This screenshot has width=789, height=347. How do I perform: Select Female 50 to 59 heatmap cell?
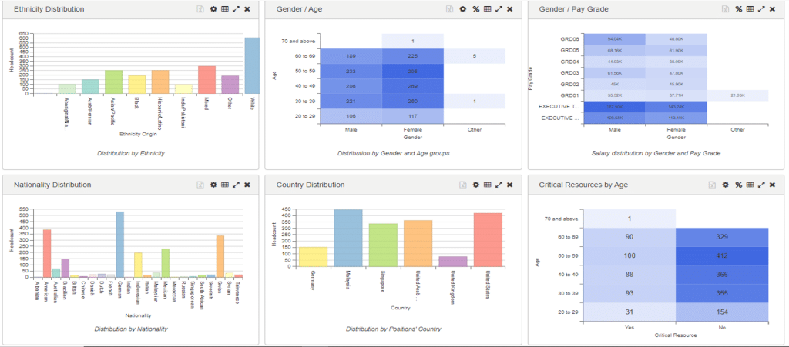tap(413, 72)
